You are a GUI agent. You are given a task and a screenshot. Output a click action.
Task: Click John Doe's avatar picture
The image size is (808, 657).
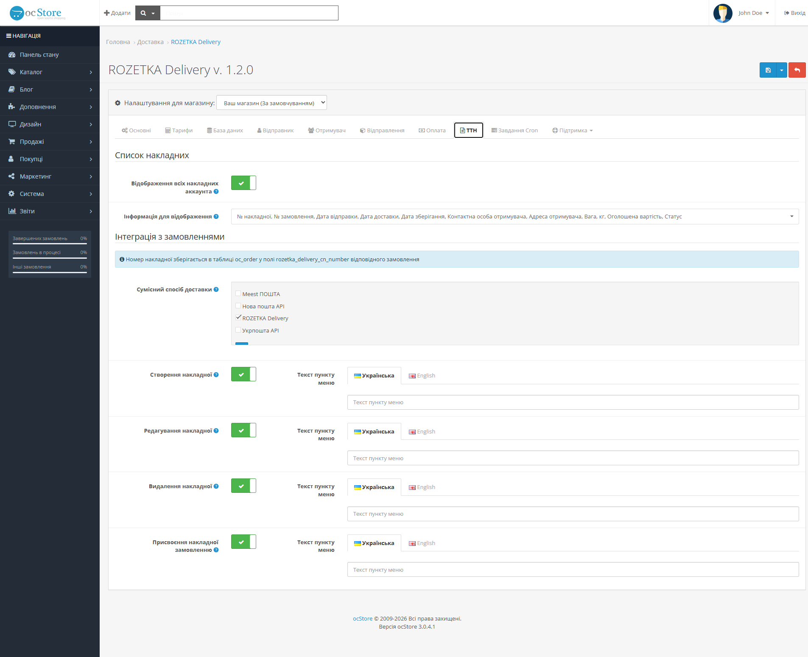pyautogui.click(x=723, y=13)
